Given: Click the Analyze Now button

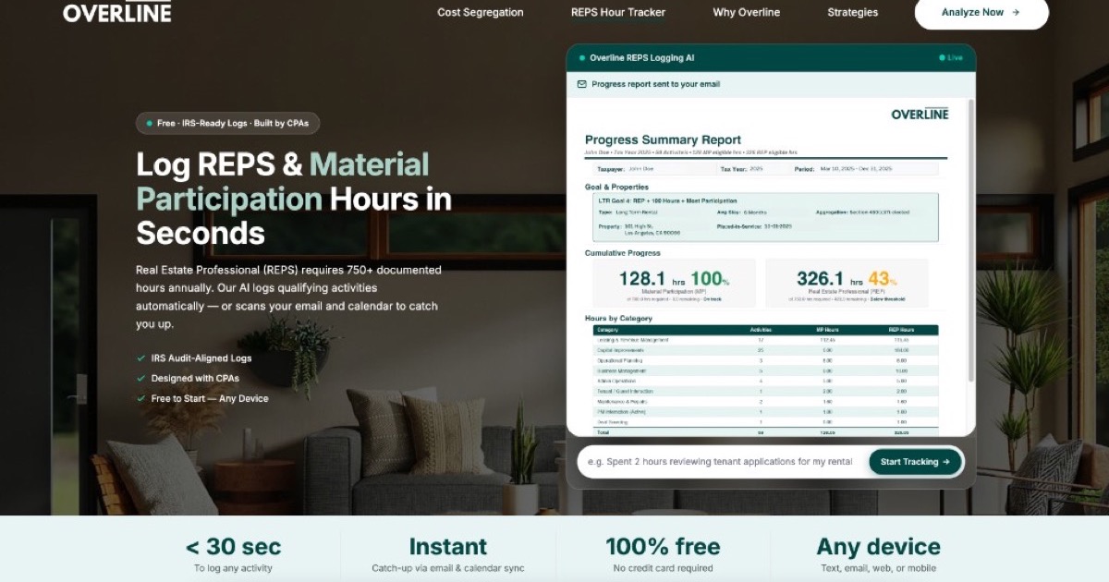Looking at the screenshot, I should pos(981,12).
